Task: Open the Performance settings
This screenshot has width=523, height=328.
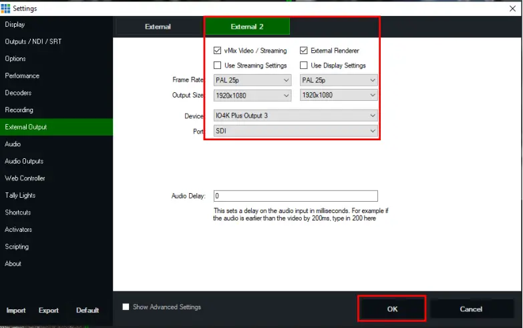Action: point(56,75)
